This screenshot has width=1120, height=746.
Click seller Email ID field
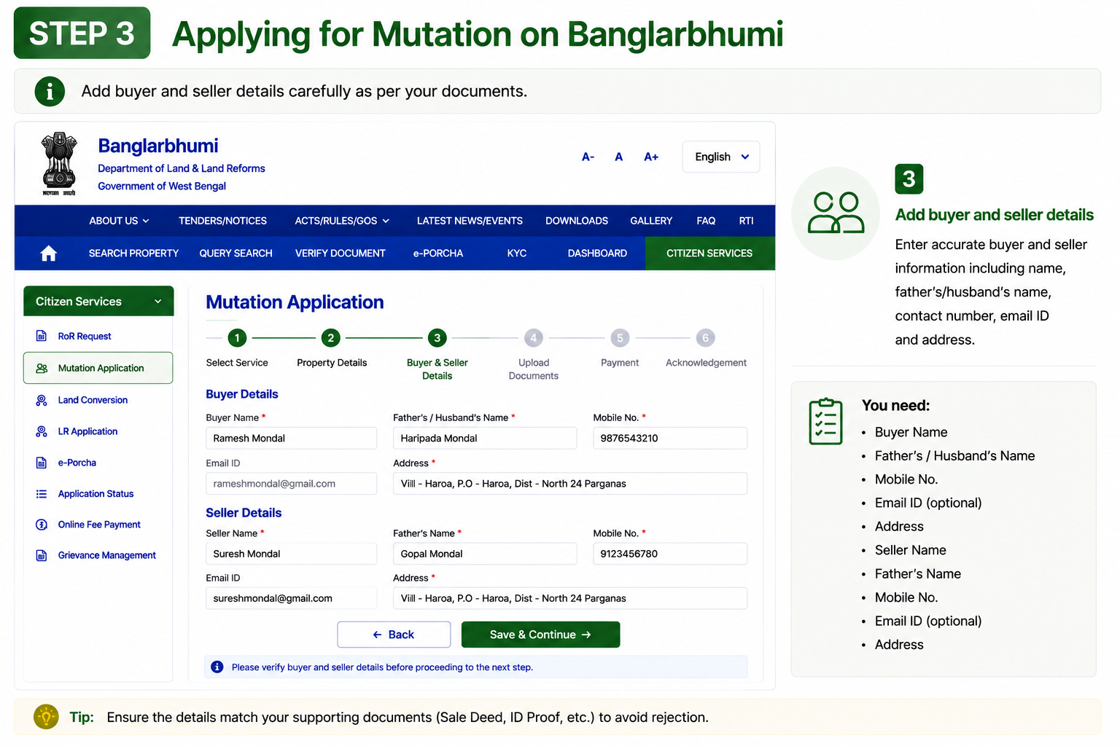pos(291,598)
